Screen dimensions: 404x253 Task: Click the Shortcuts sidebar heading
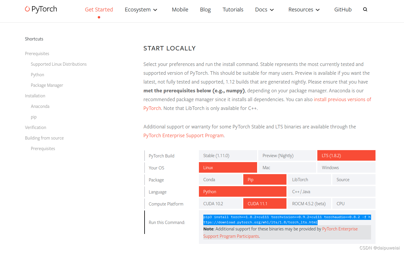pyautogui.click(x=34, y=39)
